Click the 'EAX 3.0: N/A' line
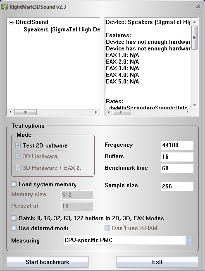Screen dimensions: 205x271 [122, 68]
